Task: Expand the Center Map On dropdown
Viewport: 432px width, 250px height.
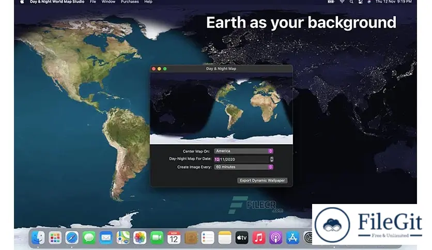Action: (243, 151)
